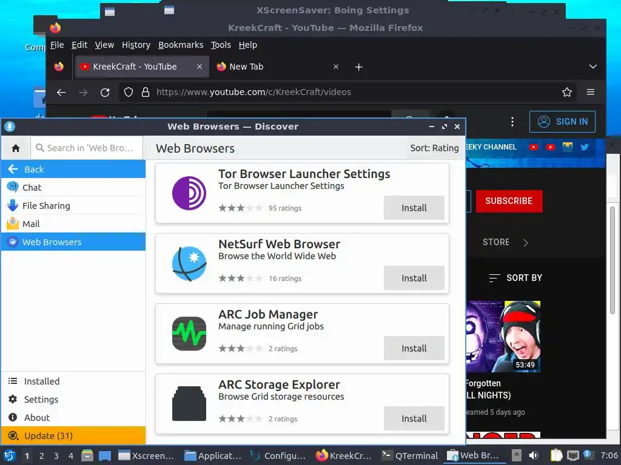
Task: Click the volume icon in the system tray
Action: [534, 455]
